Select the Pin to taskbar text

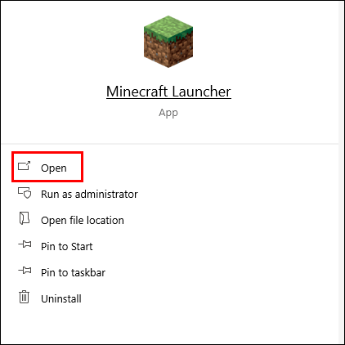[73, 273]
